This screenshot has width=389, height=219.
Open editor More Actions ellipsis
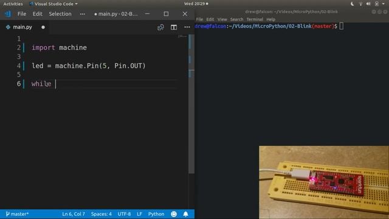click(x=187, y=27)
